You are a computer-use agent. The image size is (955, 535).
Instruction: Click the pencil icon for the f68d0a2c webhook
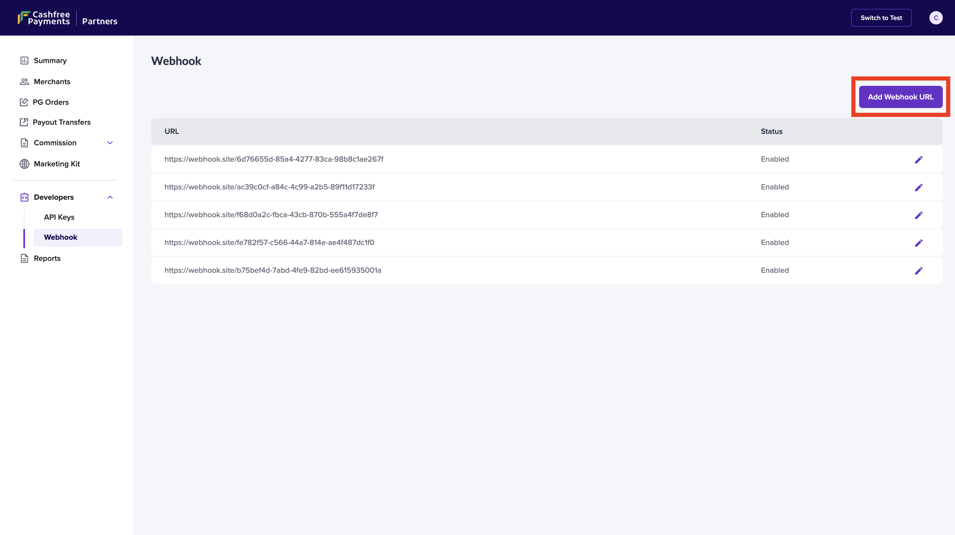(x=918, y=215)
